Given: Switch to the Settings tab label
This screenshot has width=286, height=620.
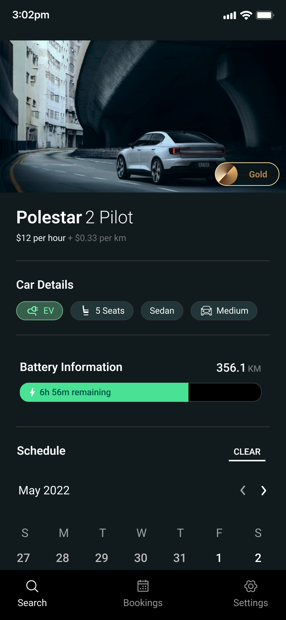Looking at the screenshot, I should tap(251, 603).
